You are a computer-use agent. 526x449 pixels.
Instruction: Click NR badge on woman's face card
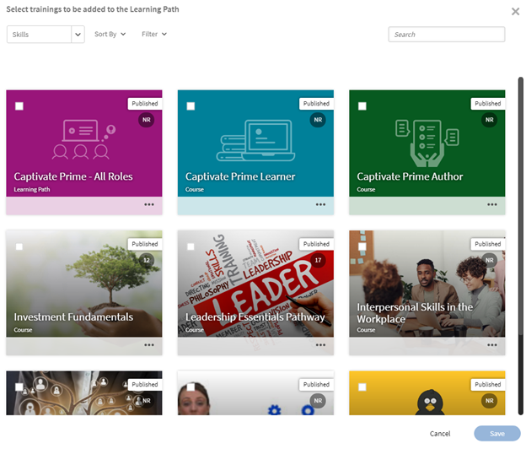click(318, 401)
